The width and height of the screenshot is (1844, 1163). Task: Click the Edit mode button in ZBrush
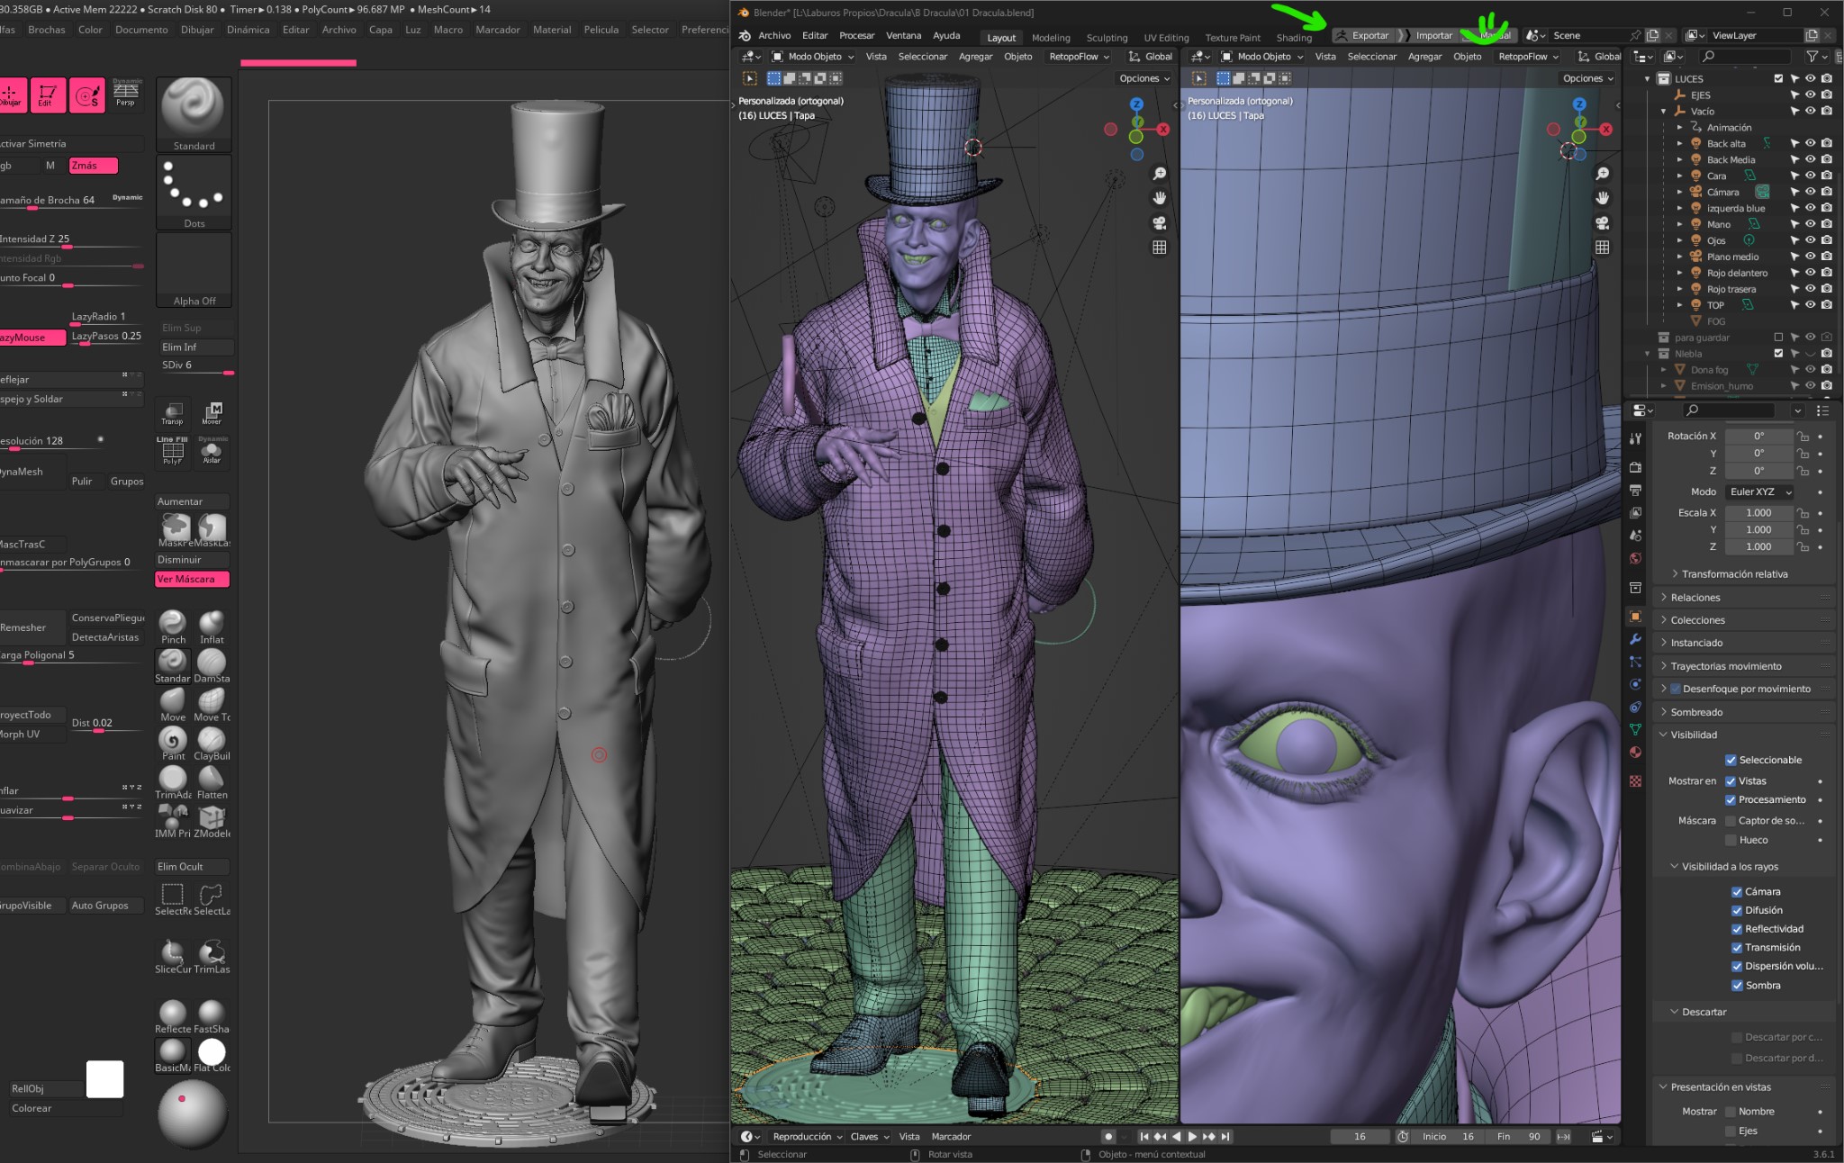(x=47, y=95)
